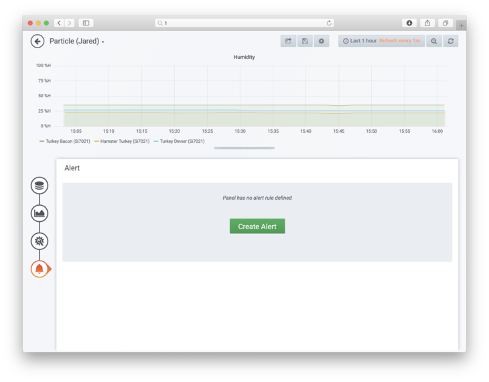Save dashboard using the floppy disk icon

click(x=305, y=41)
